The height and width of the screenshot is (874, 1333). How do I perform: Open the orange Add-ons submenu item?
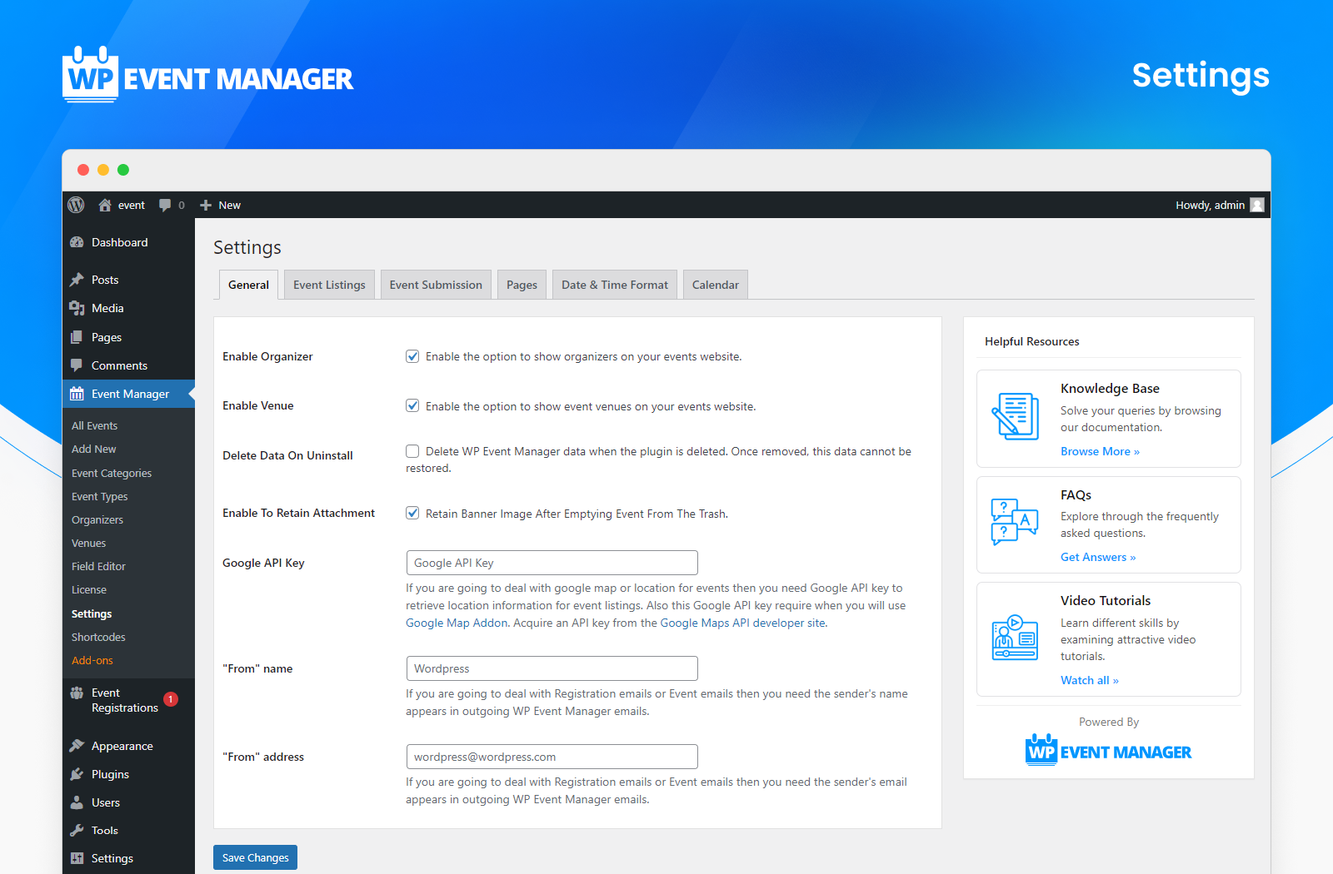(92, 660)
